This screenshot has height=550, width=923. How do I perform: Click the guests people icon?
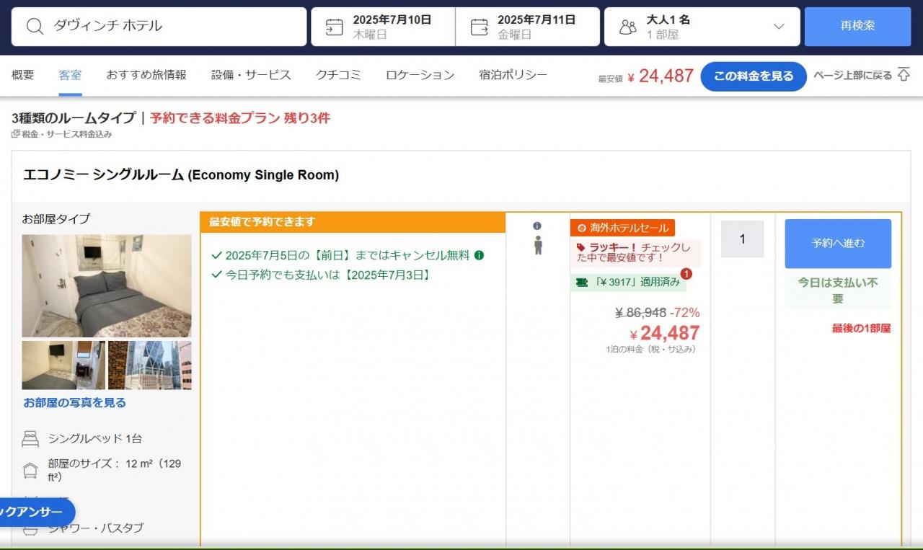click(x=628, y=27)
